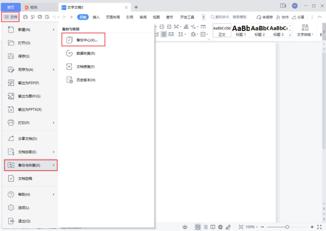Screen dimensions: 326x231
Task: Click the 退出 exit icon
Action: [12, 221]
